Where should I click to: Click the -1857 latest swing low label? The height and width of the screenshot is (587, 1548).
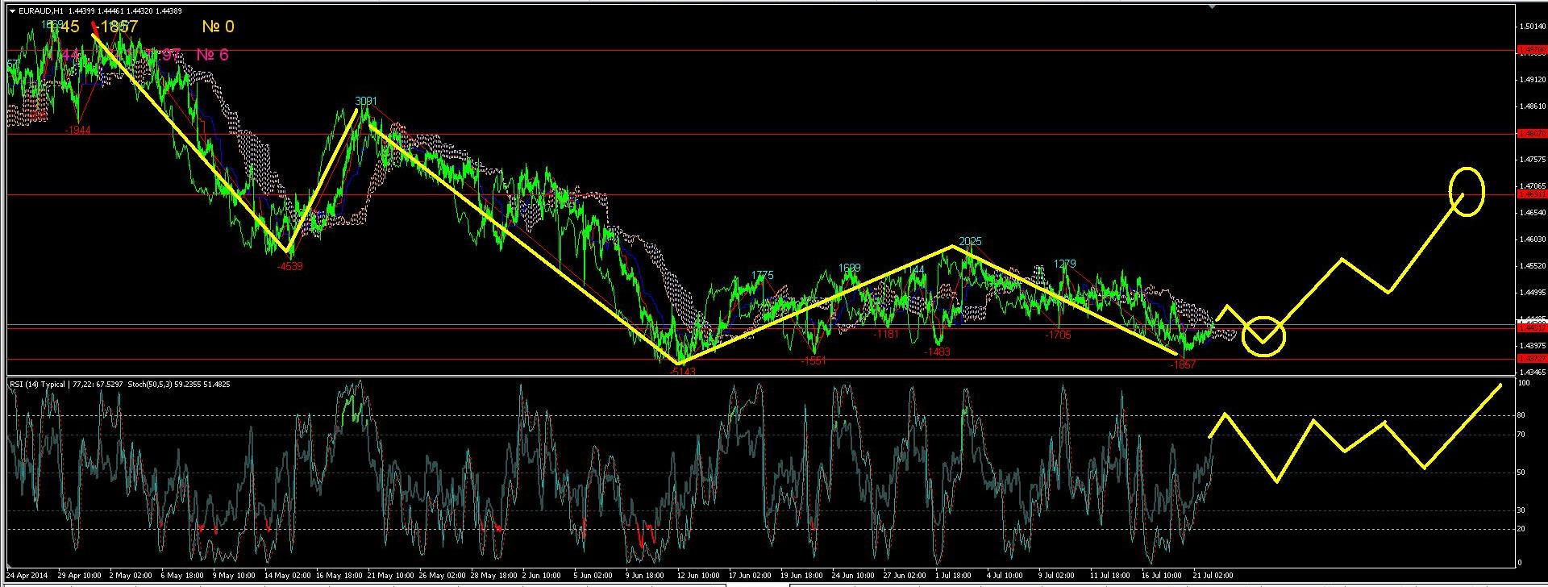[x=1183, y=364]
